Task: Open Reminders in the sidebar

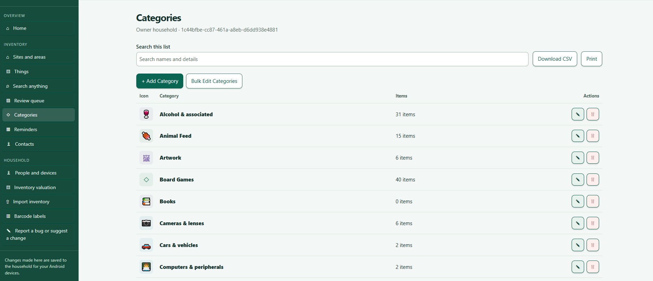Action: click(x=39, y=129)
